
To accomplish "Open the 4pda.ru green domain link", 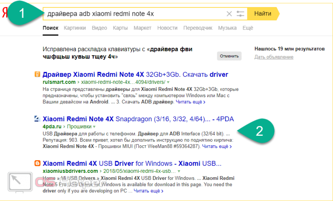I will (52, 126).
